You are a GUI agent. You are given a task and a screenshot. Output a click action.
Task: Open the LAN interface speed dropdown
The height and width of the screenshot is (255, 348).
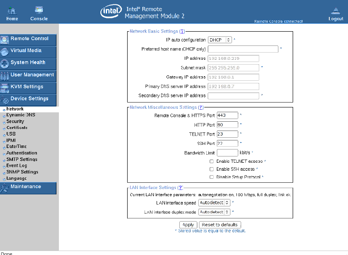(214, 203)
